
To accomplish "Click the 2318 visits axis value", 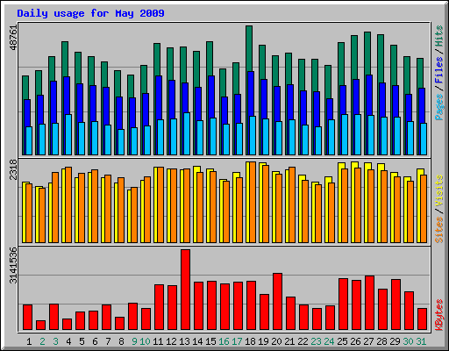I will tap(13, 169).
